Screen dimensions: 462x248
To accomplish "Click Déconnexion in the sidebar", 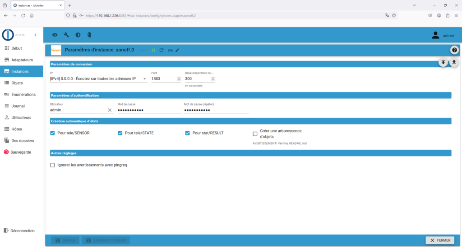I will pos(23,230).
